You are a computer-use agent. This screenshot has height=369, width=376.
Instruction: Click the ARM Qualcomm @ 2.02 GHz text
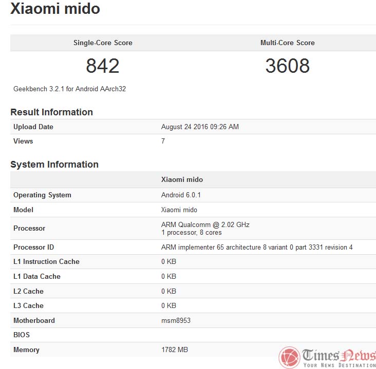click(205, 224)
